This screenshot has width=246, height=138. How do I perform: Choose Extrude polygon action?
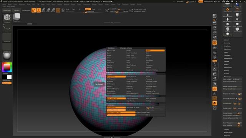click(109, 67)
